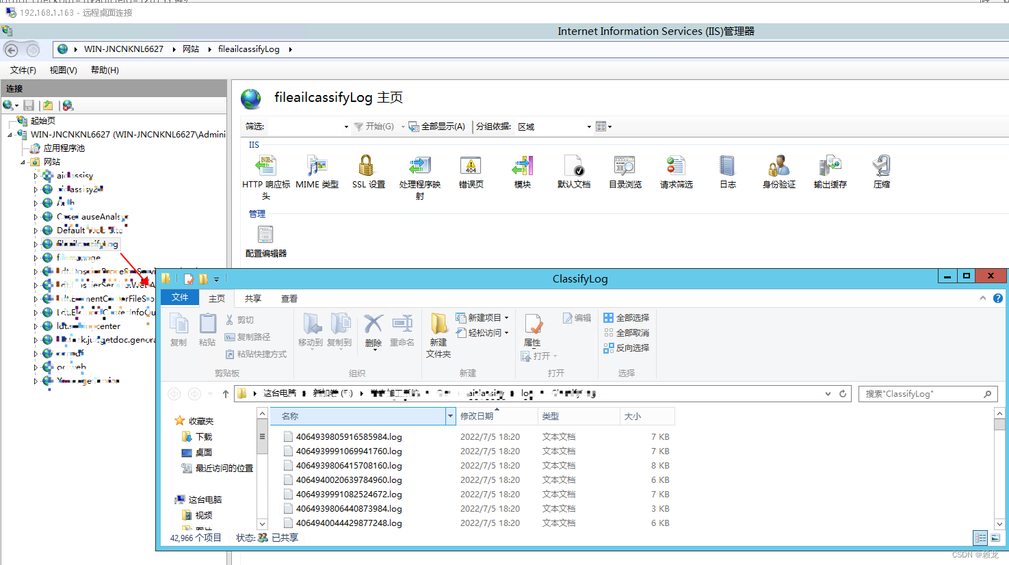Click 复制 icon in Explorer ribbon
Image resolution: width=1009 pixels, height=565 pixels.
point(179,324)
